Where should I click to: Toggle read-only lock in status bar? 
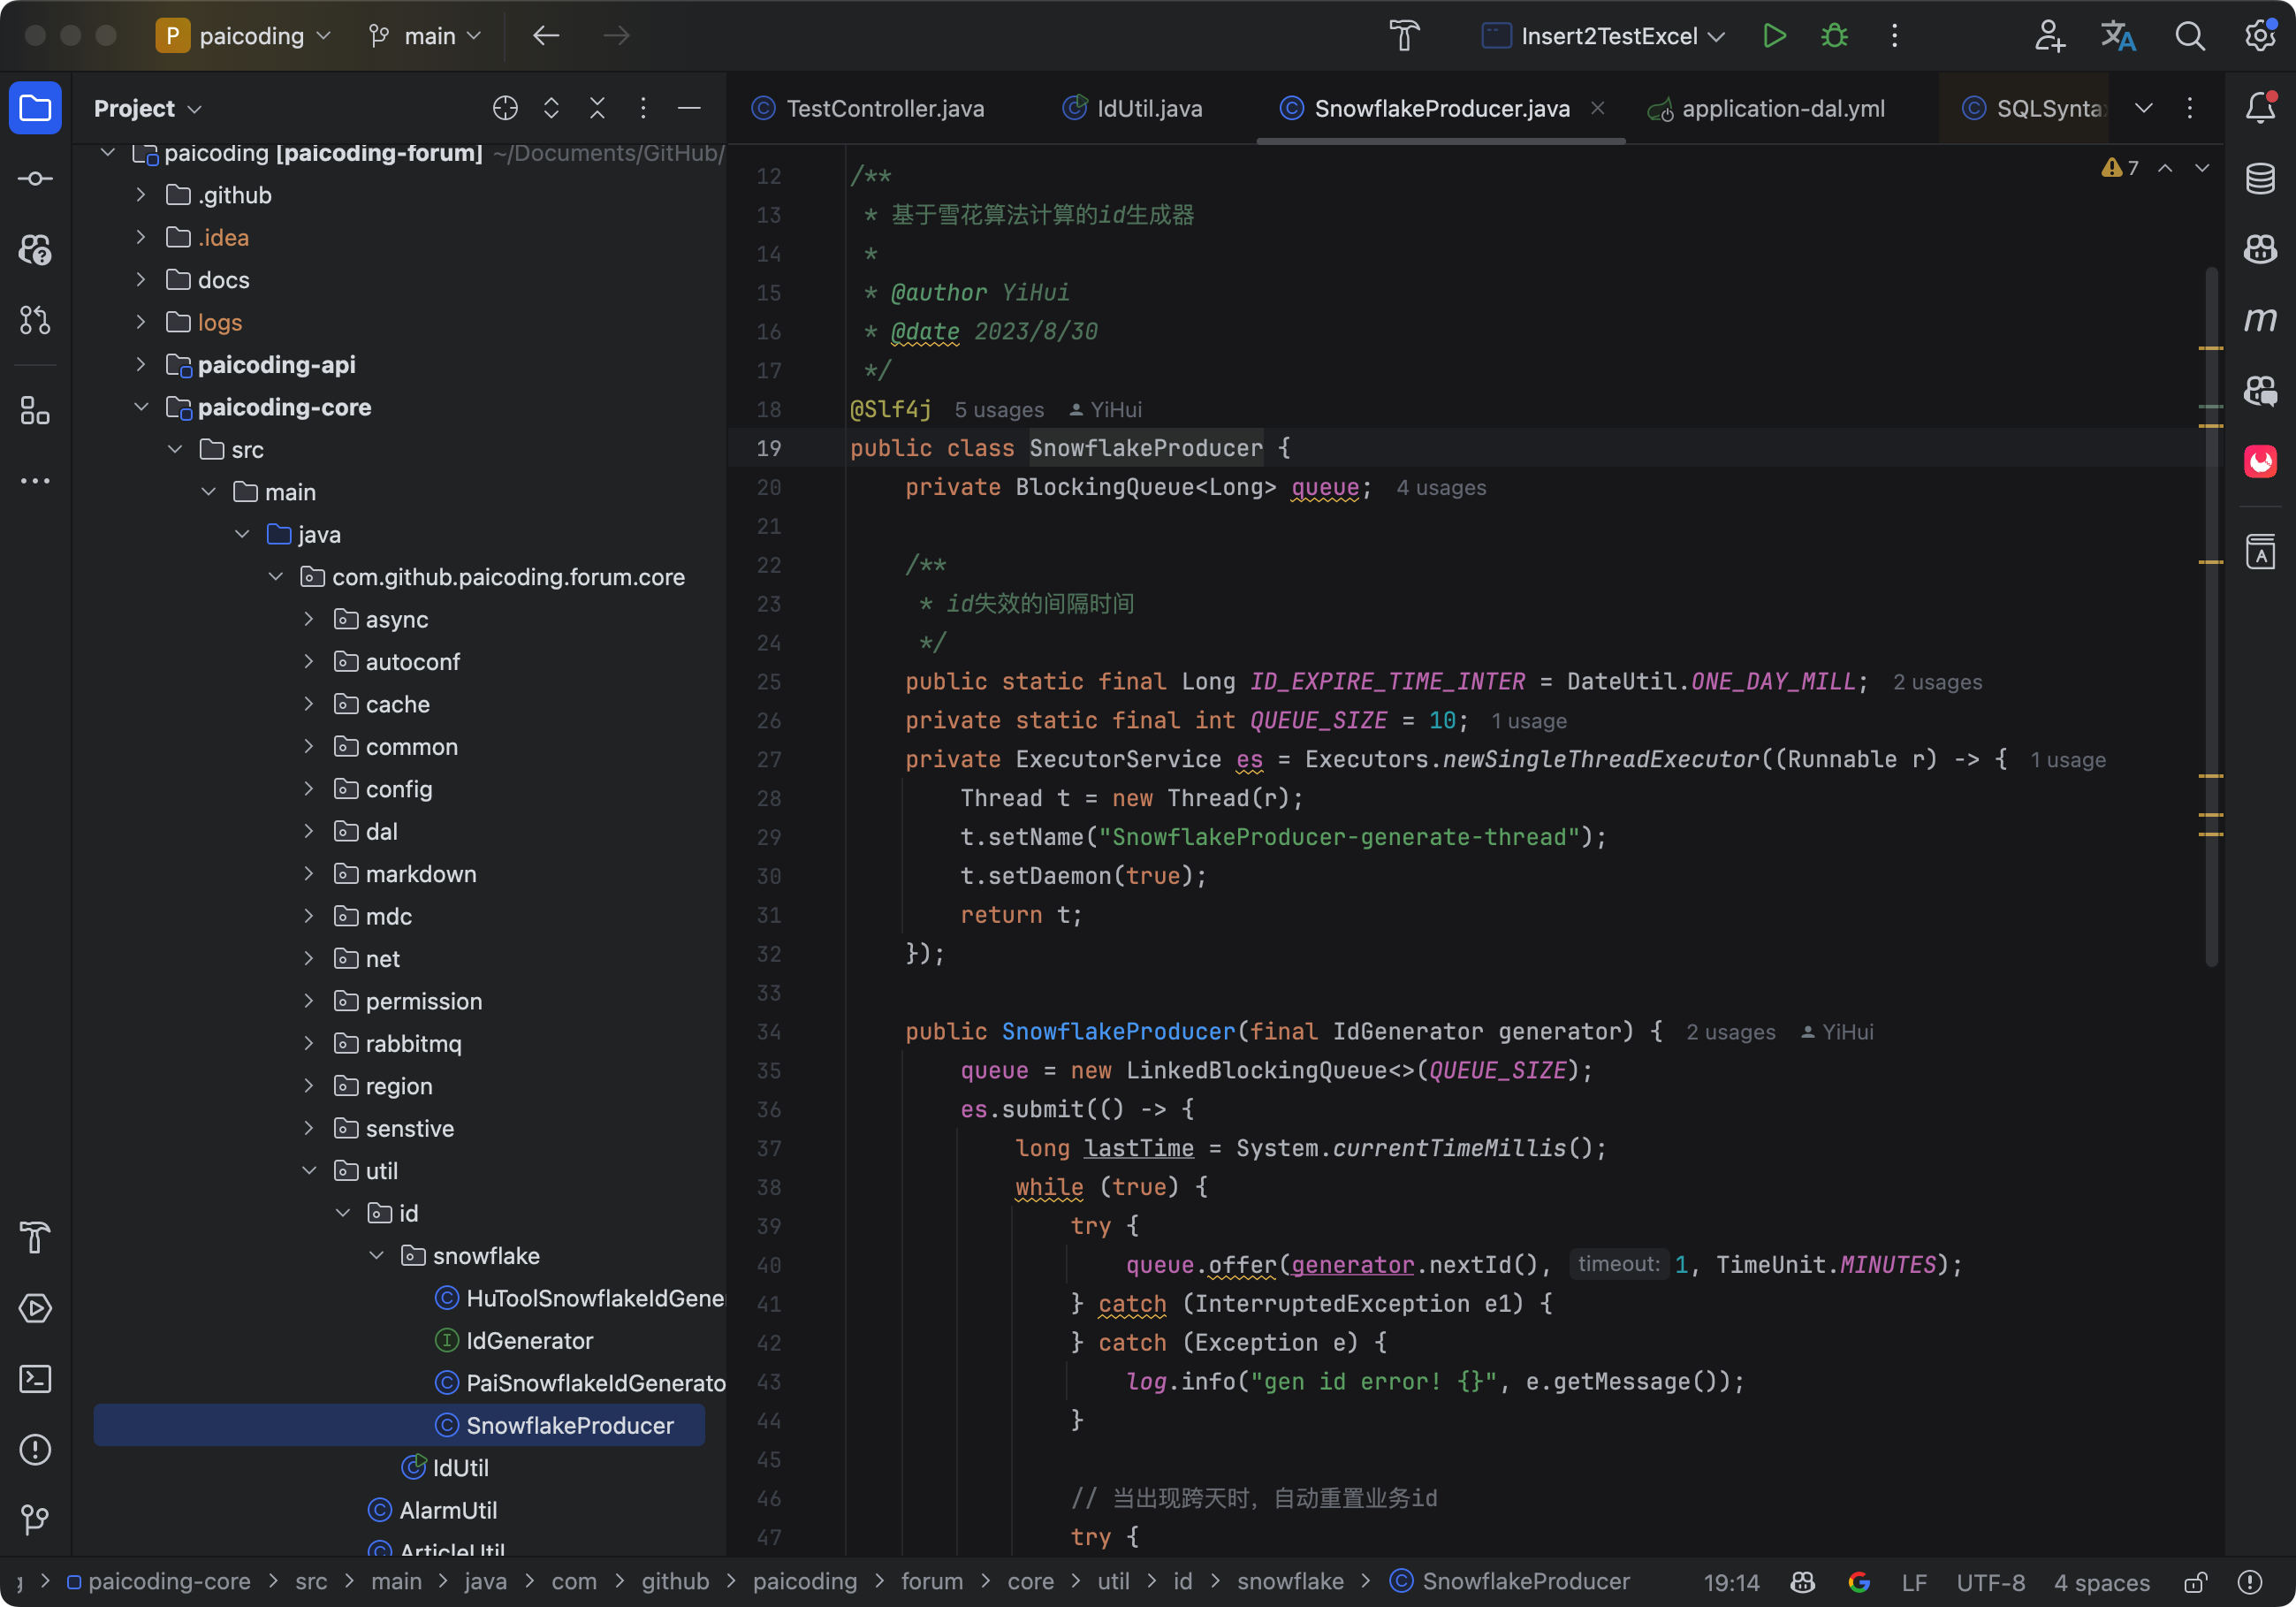2195,1582
